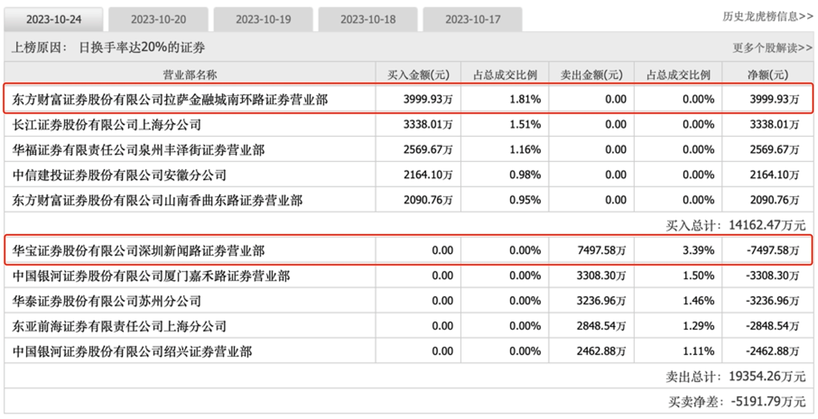This screenshot has width=818, height=419.
Task: Click the 净额(元) column header
Action: point(767,74)
